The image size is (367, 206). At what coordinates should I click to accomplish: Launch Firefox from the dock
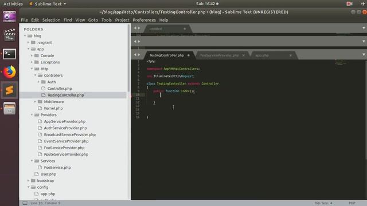[9, 72]
